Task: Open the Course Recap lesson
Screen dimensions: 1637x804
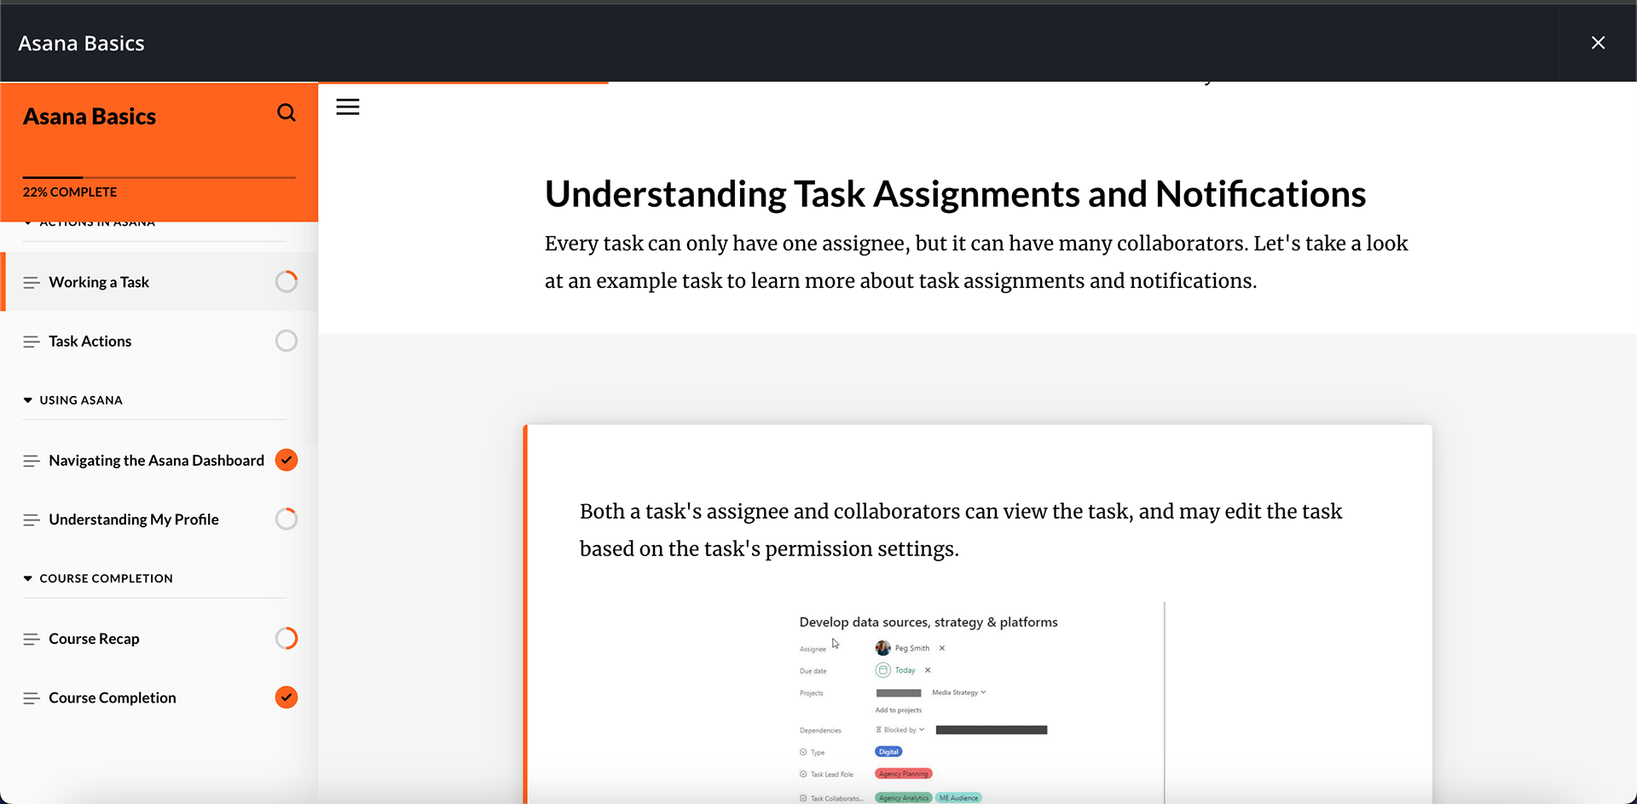Action: point(159,638)
